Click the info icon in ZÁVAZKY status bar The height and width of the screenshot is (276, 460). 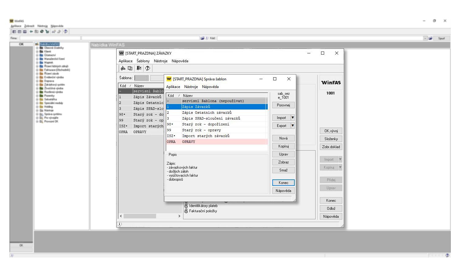pos(120,224)
